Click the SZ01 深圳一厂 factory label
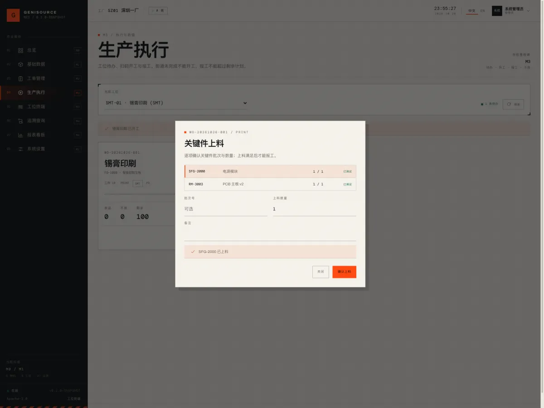Viewport: 544px width, 408px height. point(122,11)
